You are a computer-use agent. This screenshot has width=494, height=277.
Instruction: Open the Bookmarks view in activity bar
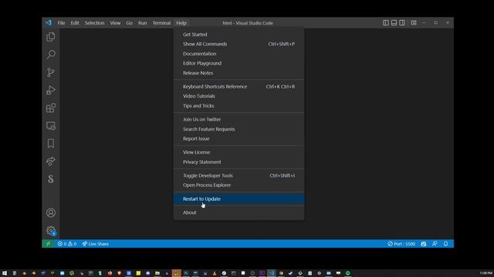point(51,144)
